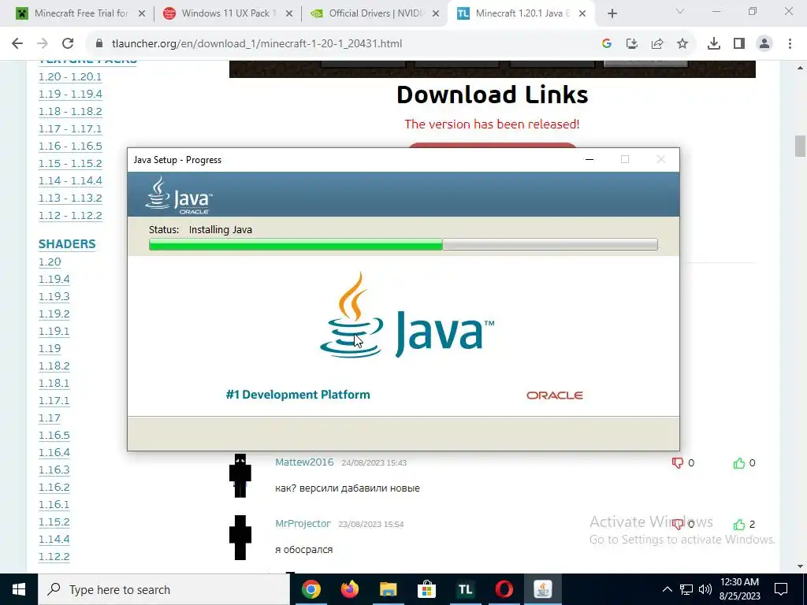Share this page icon in address bar

click(657, 44)
